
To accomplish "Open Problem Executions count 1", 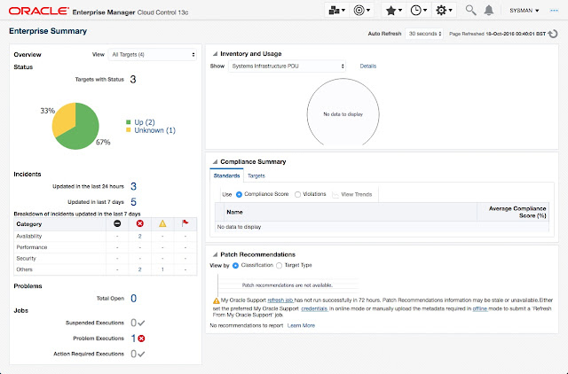I will click(x=133, y=339).
